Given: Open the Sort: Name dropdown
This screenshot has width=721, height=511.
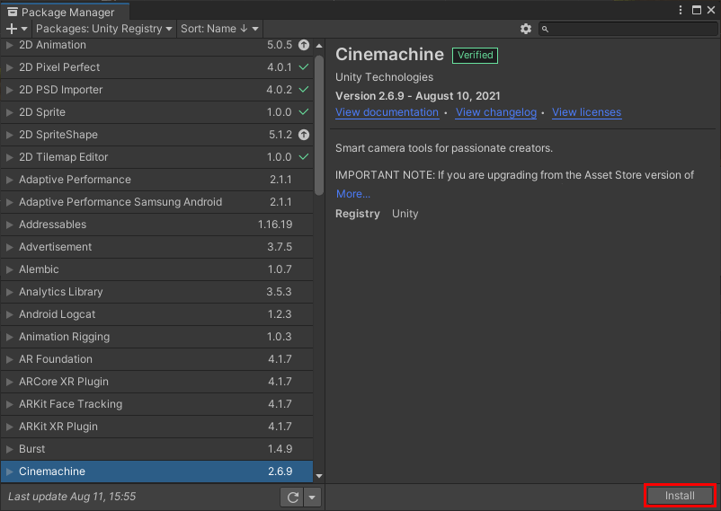Looking at the screenshot, I should point(219,29).
